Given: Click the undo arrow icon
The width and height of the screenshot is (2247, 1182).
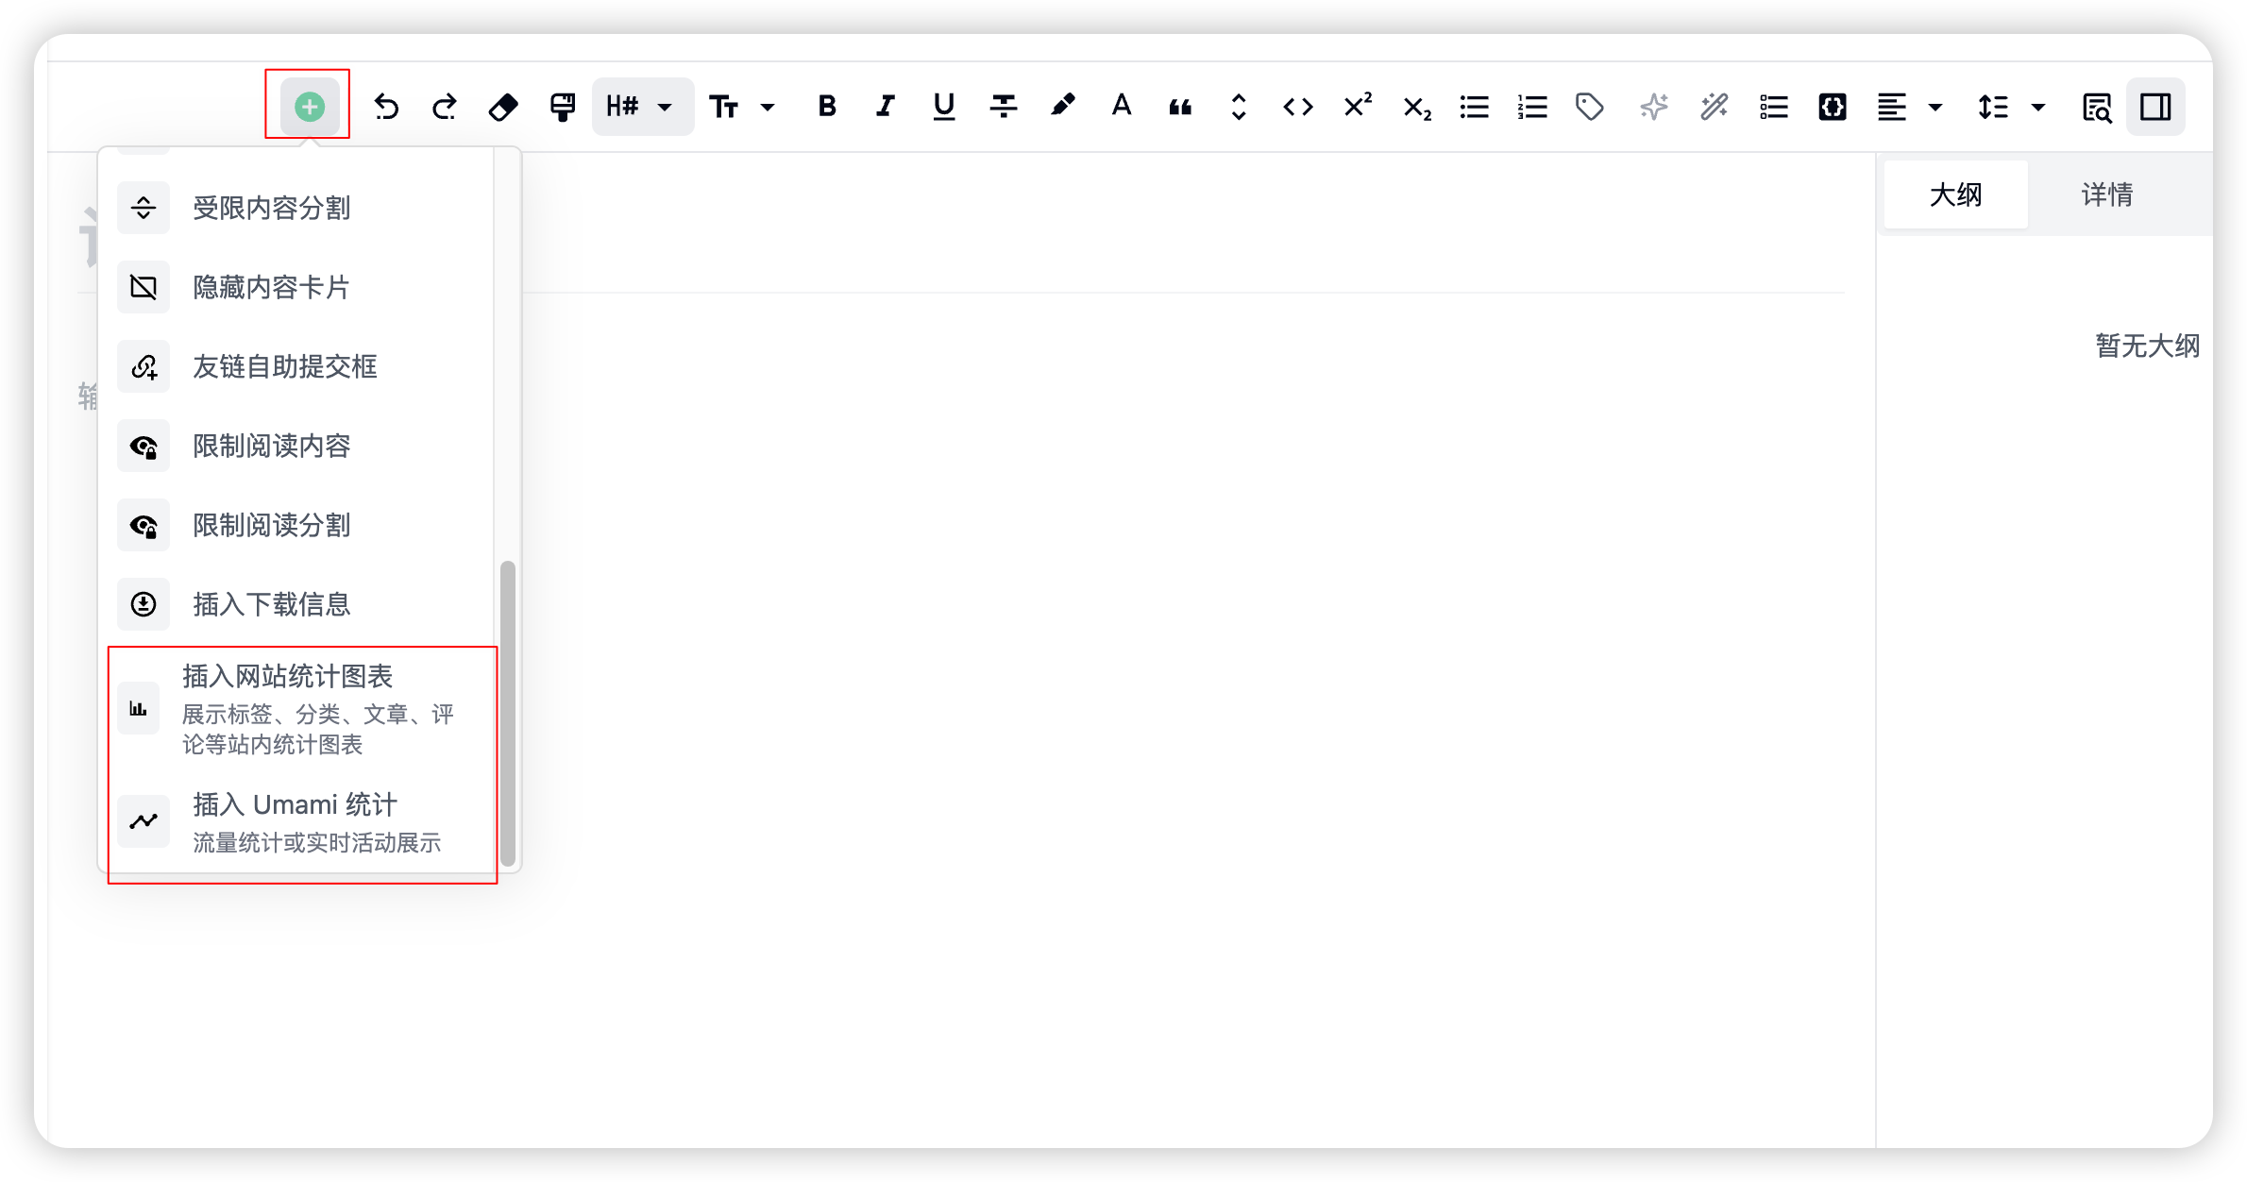Looking at the screenshot, I should [x=386, y=107].
